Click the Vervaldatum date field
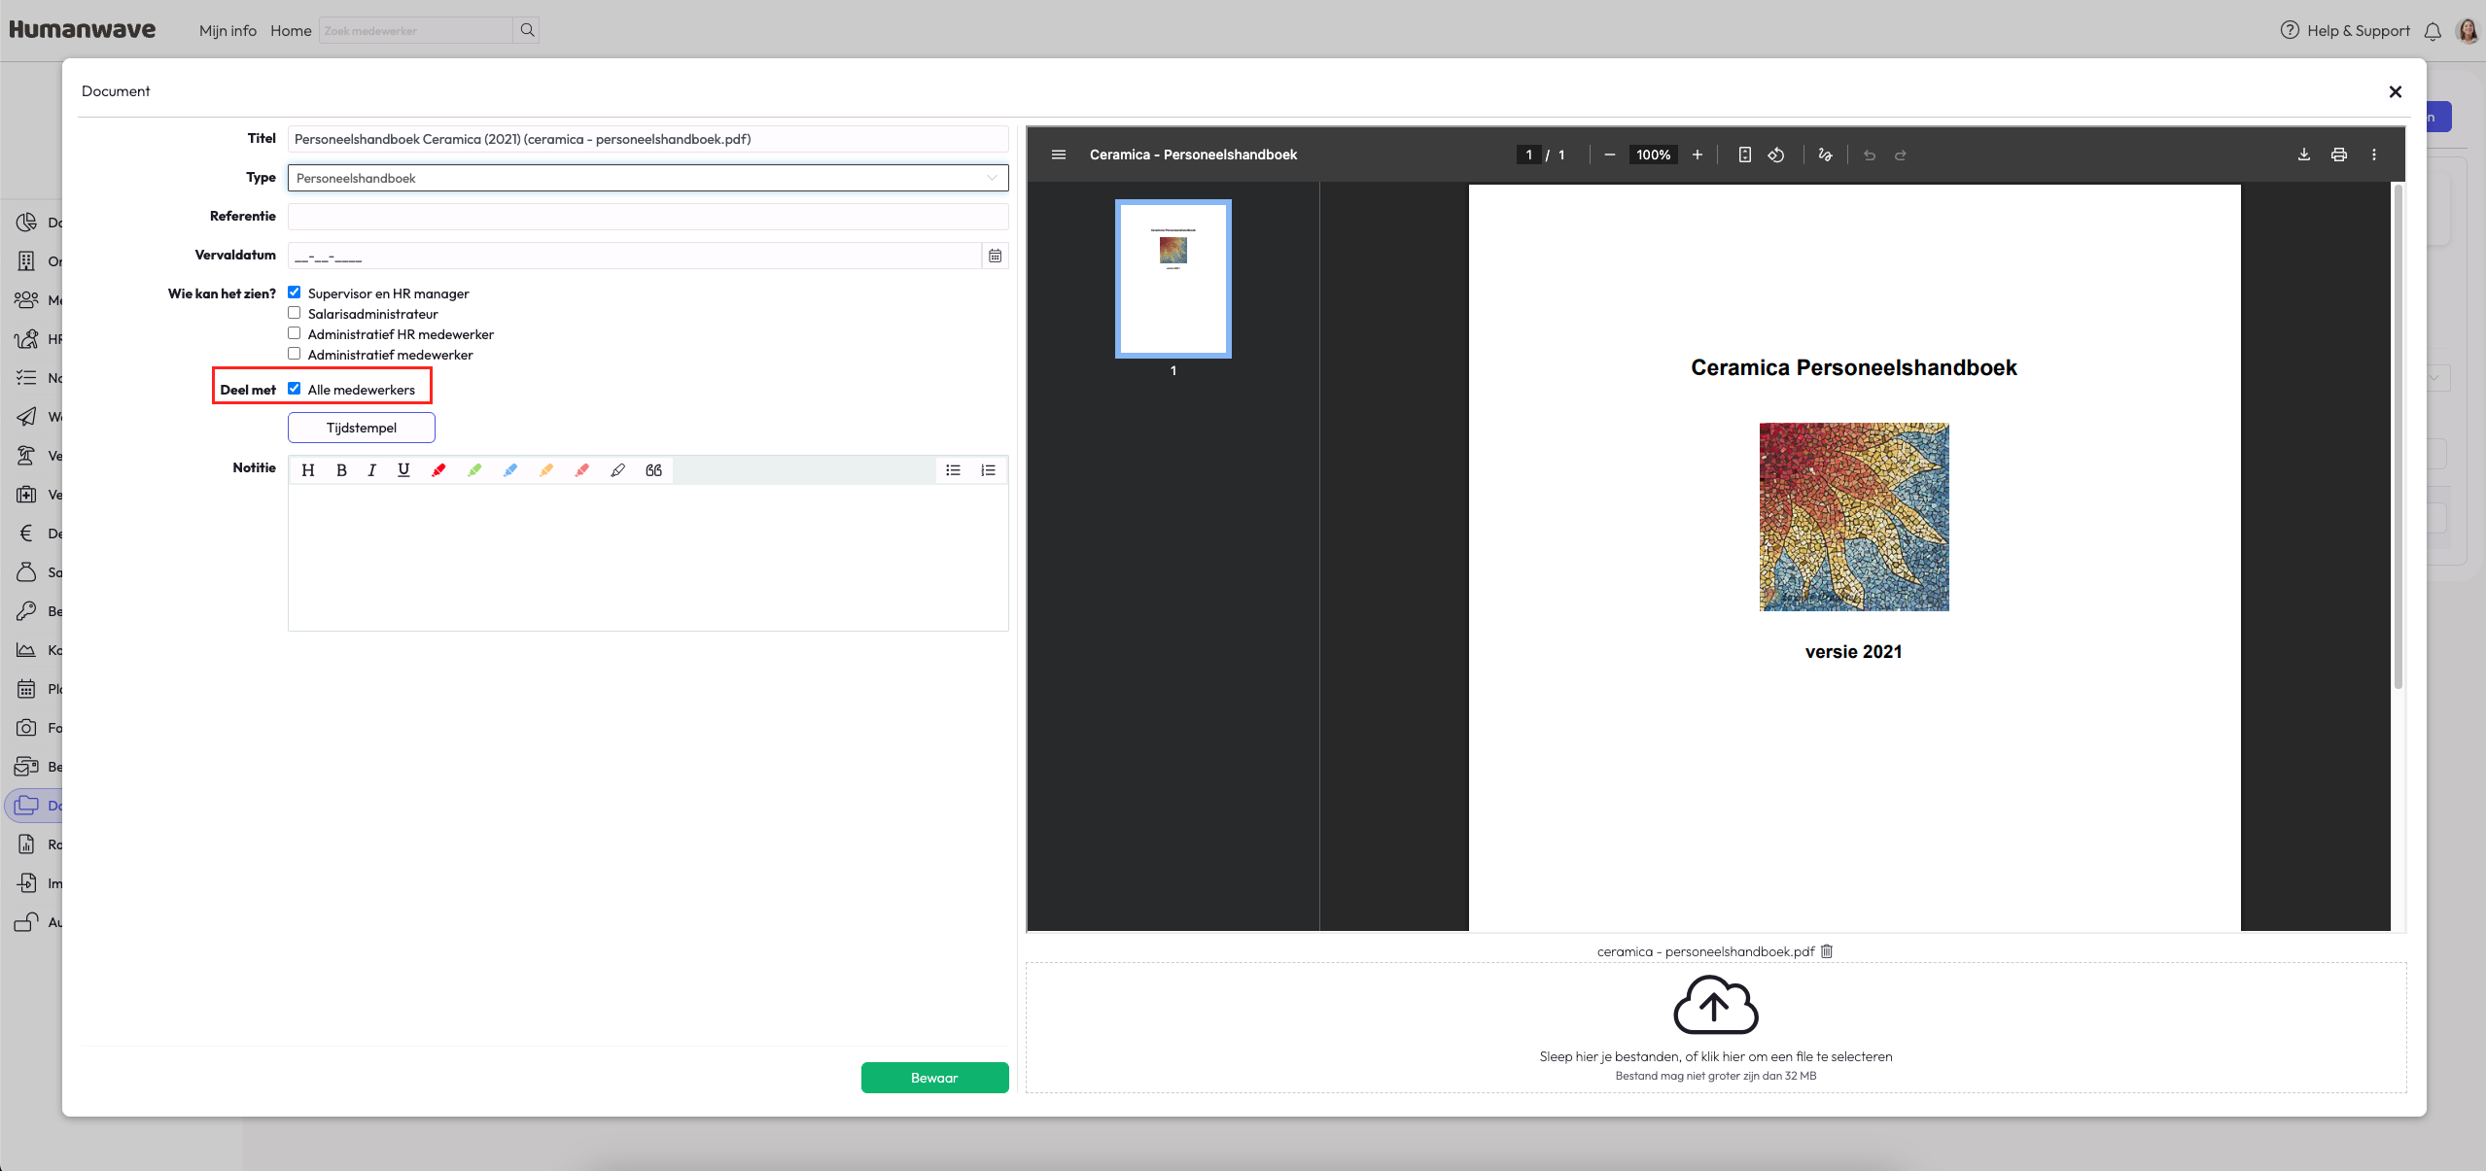Viewport: 2486px width, 1171px height. [x=635, y=256]
